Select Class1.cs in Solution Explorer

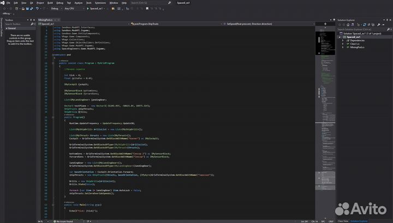point(355,44)
